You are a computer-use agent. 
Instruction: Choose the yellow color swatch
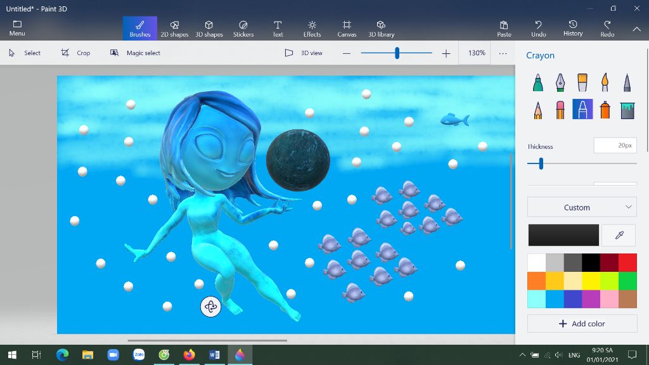click(x=591, y=281)
